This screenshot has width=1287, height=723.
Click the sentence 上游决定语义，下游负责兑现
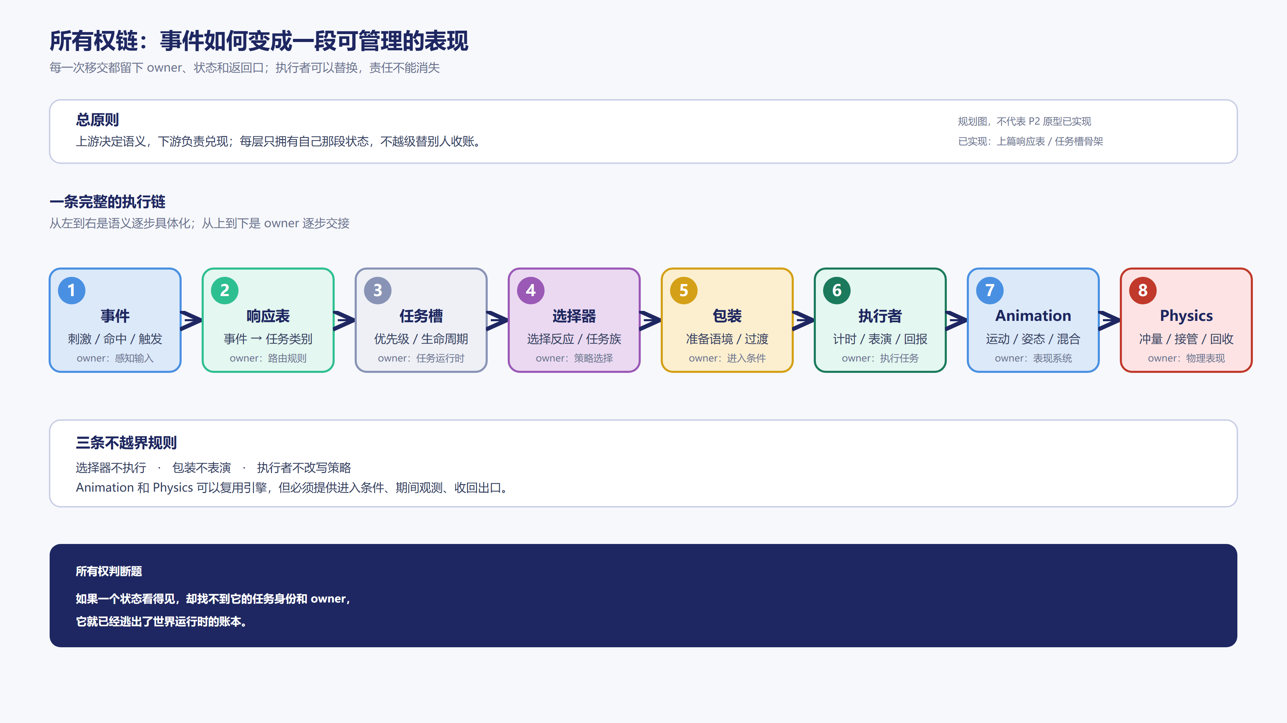(278, 142)
